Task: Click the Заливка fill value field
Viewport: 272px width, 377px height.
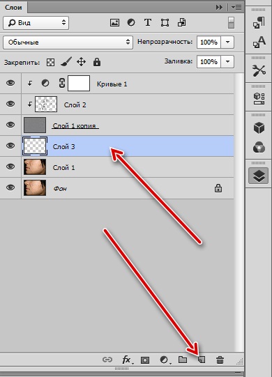Action: tap(209, 62)
